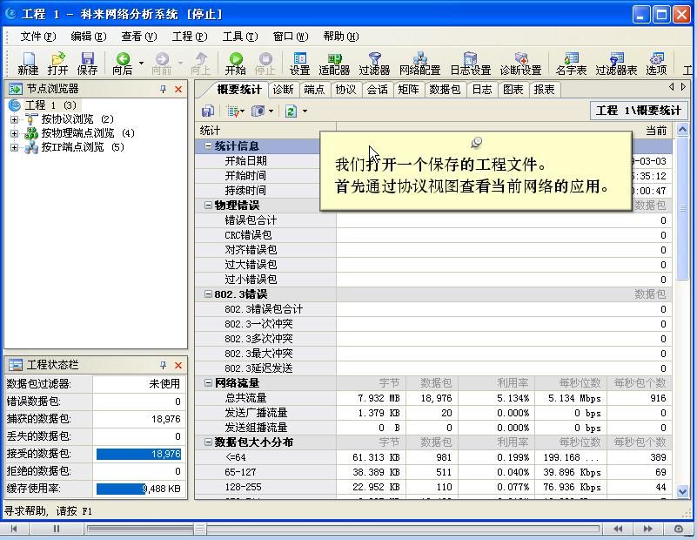
Task: Click the 打开 (Open) file toolbar icon
Action: (57, 62)
